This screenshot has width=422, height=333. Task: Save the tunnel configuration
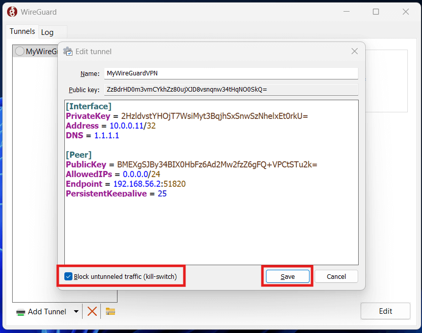(287, 276)
